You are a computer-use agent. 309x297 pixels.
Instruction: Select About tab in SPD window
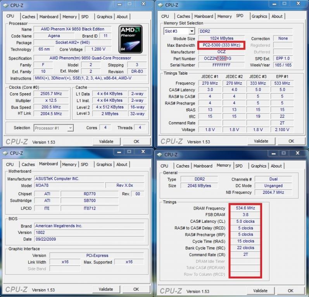(x=277, y=16)
